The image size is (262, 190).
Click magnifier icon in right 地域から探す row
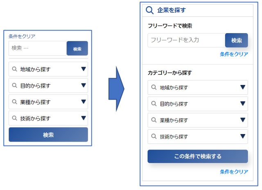(154, 87)
